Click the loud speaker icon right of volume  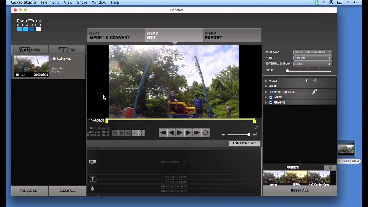pyautogui.click(x=255, y=135)
